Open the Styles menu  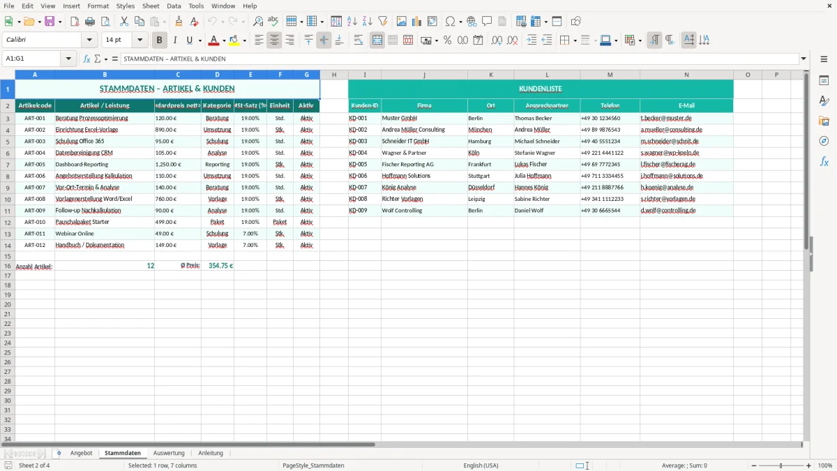point(126,6)
